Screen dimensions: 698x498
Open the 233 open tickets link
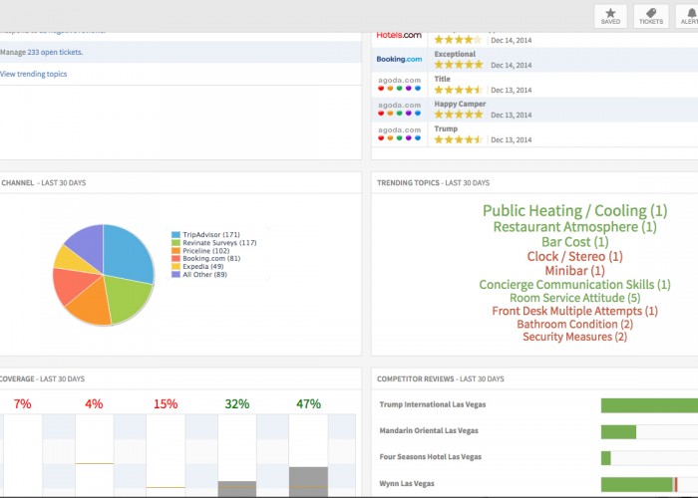[55, 52]
